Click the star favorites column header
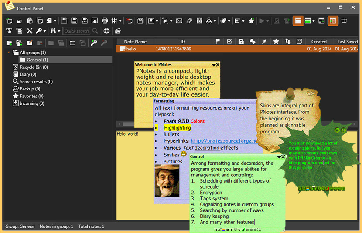The width and height of the screenshot is (362, 233). 276,42
